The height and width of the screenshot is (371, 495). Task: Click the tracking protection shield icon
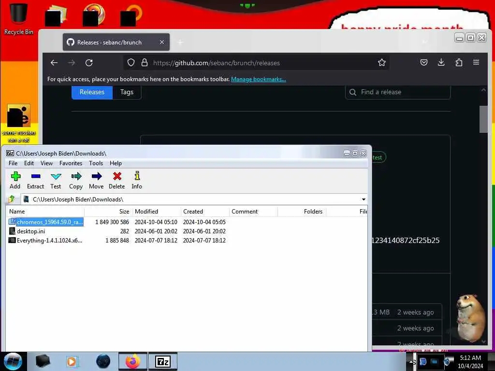[x=131, y=62]
